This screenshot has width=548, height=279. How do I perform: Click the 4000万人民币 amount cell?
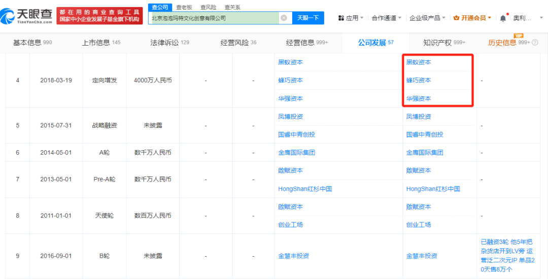(x=153, y=80)
